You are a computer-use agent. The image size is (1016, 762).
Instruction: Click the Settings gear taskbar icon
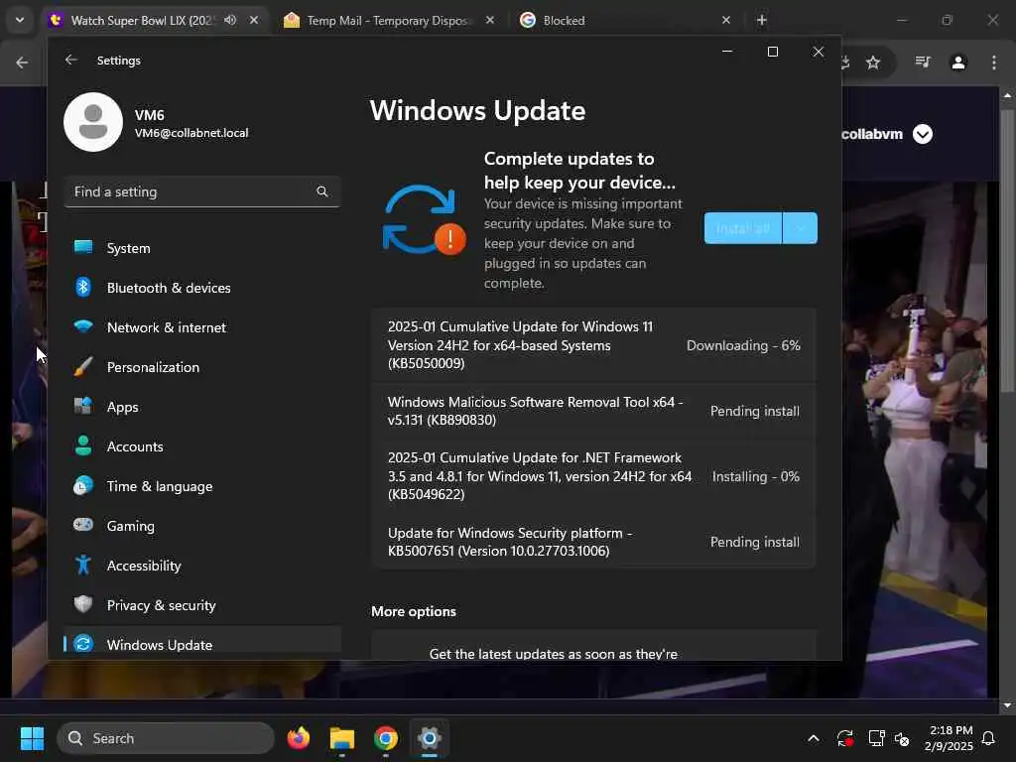pos(429,738)
